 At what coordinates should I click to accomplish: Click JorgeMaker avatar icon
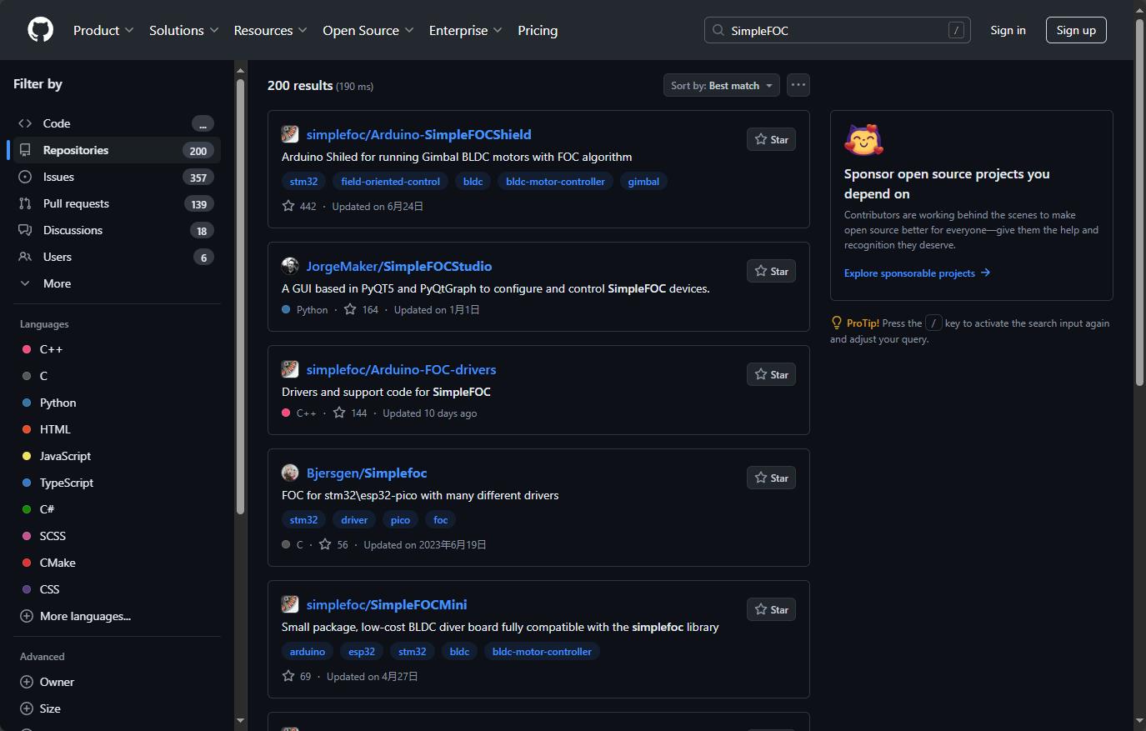[290, 266]
